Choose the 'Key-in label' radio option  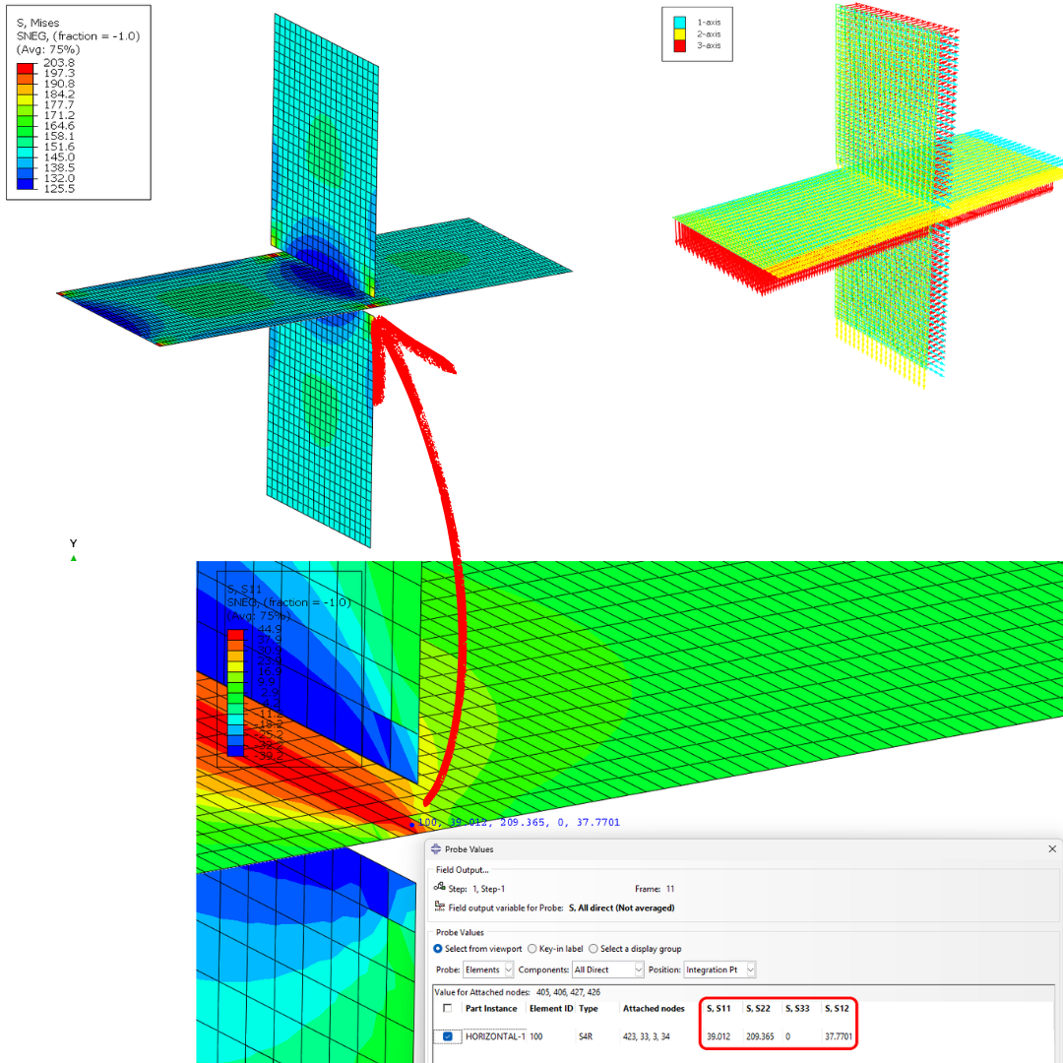click(532, 949)
